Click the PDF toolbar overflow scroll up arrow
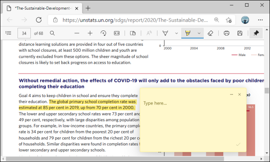 (267, 30)
